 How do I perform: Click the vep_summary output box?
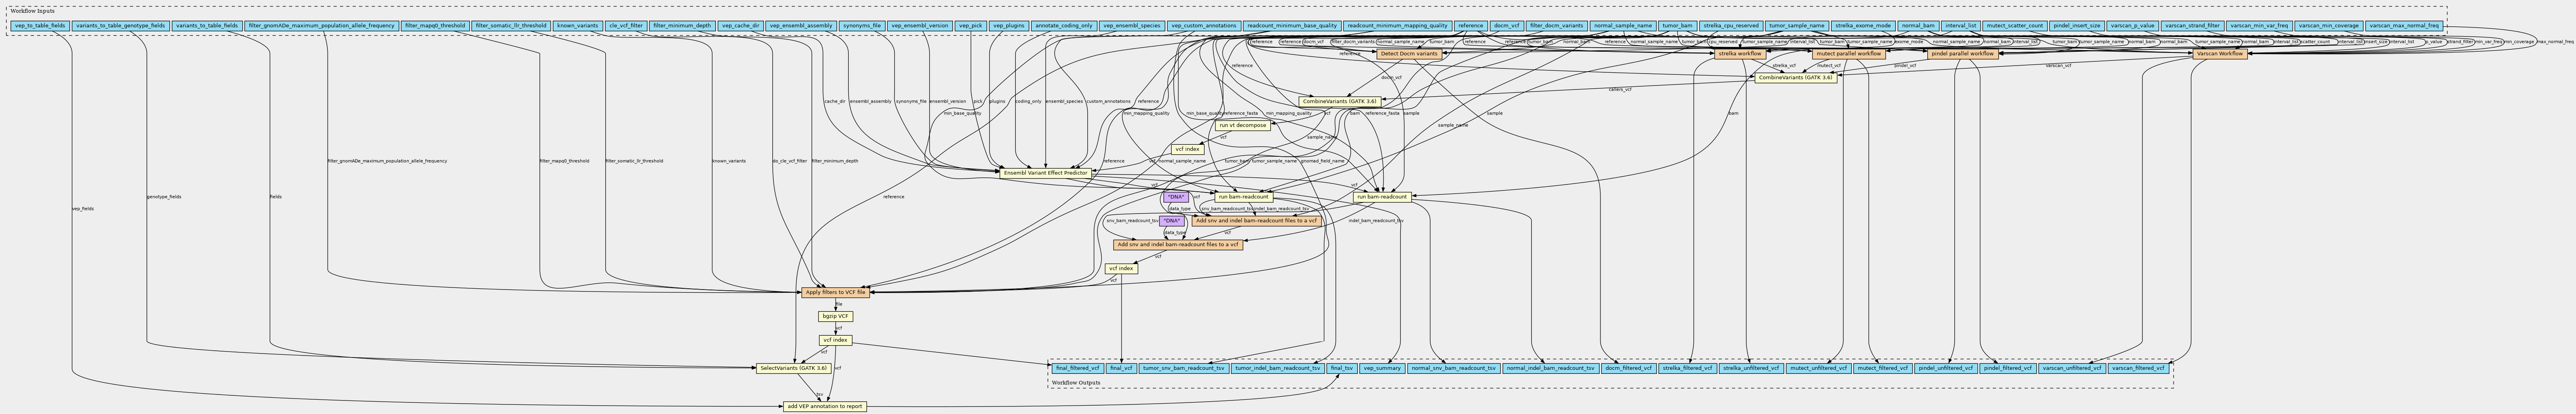click(1382, 368)
